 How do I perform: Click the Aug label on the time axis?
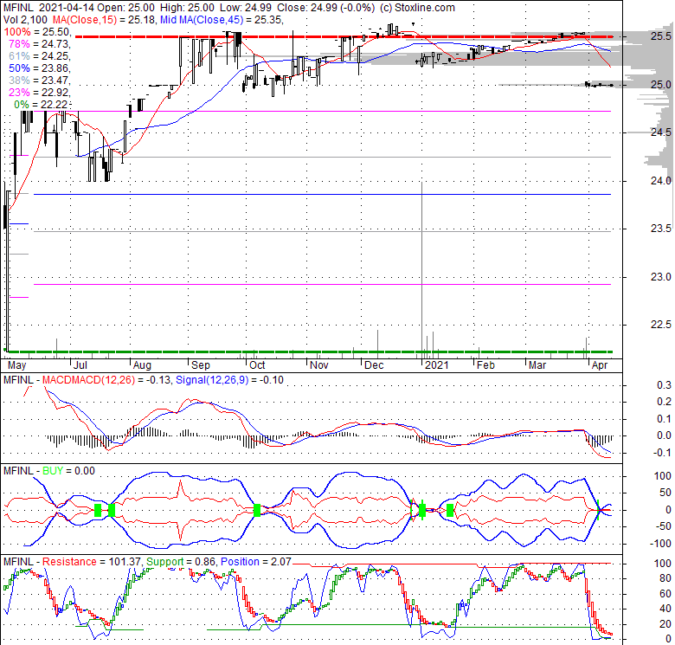(x=142, y=366)
